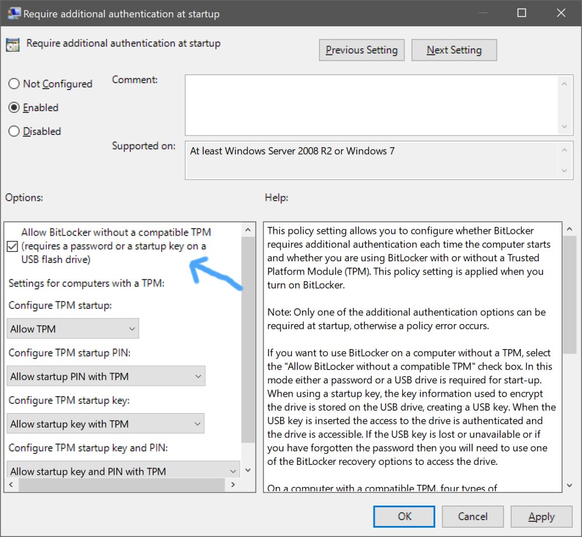Click the Options pane horizontal scrollbar thumb
582x537 pixels.
click(x=122, y=485)
